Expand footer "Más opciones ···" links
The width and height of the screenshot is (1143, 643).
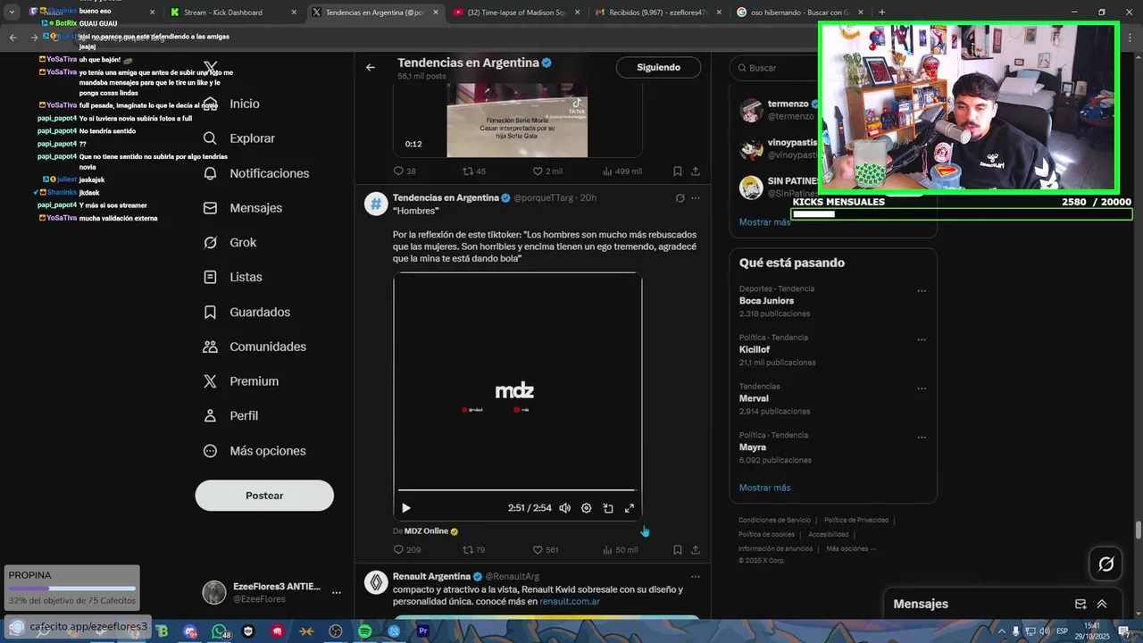tap(851, 549)
